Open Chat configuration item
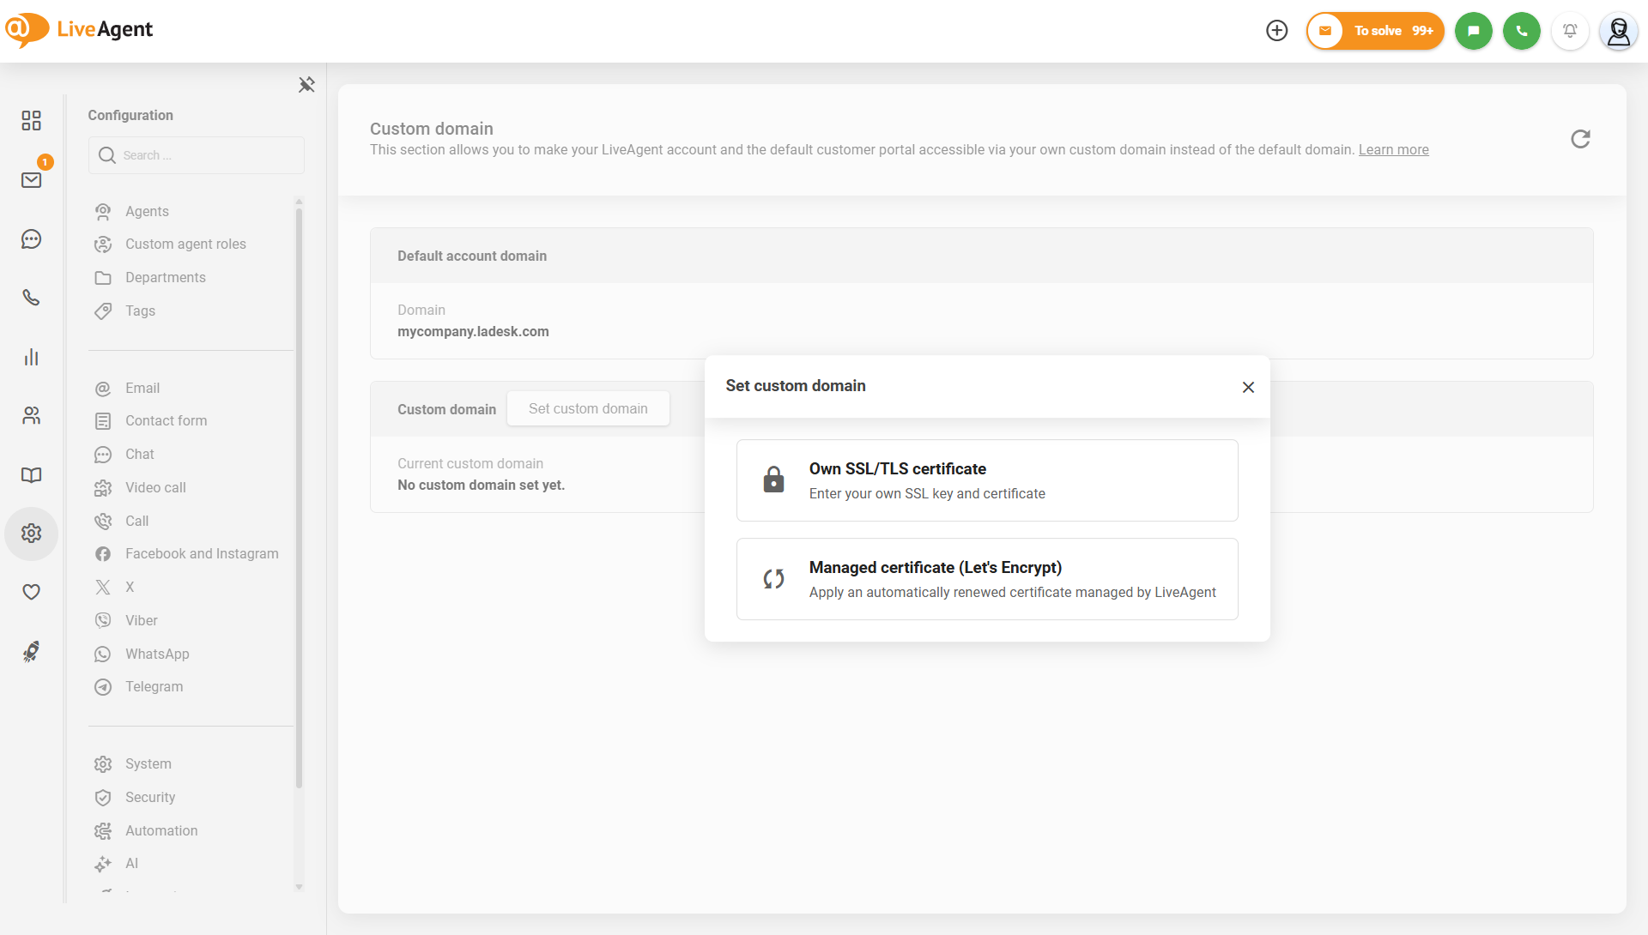The width and height of the screenshot is (1648, 935). click(140, 455)
